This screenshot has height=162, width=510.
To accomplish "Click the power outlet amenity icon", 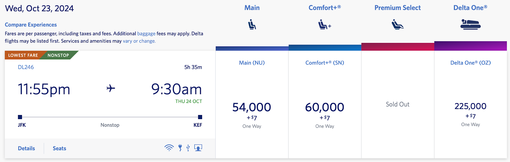I will [180, 148].
